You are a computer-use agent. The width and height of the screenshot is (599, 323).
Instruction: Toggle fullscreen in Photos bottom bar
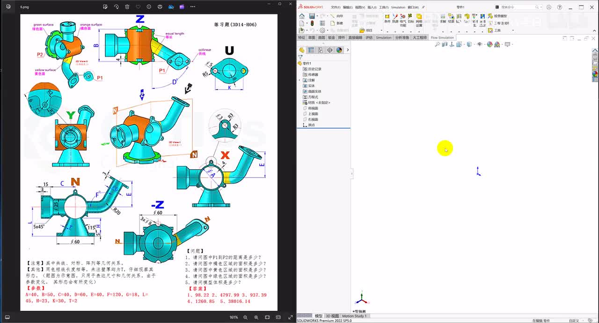click(291, 317)
